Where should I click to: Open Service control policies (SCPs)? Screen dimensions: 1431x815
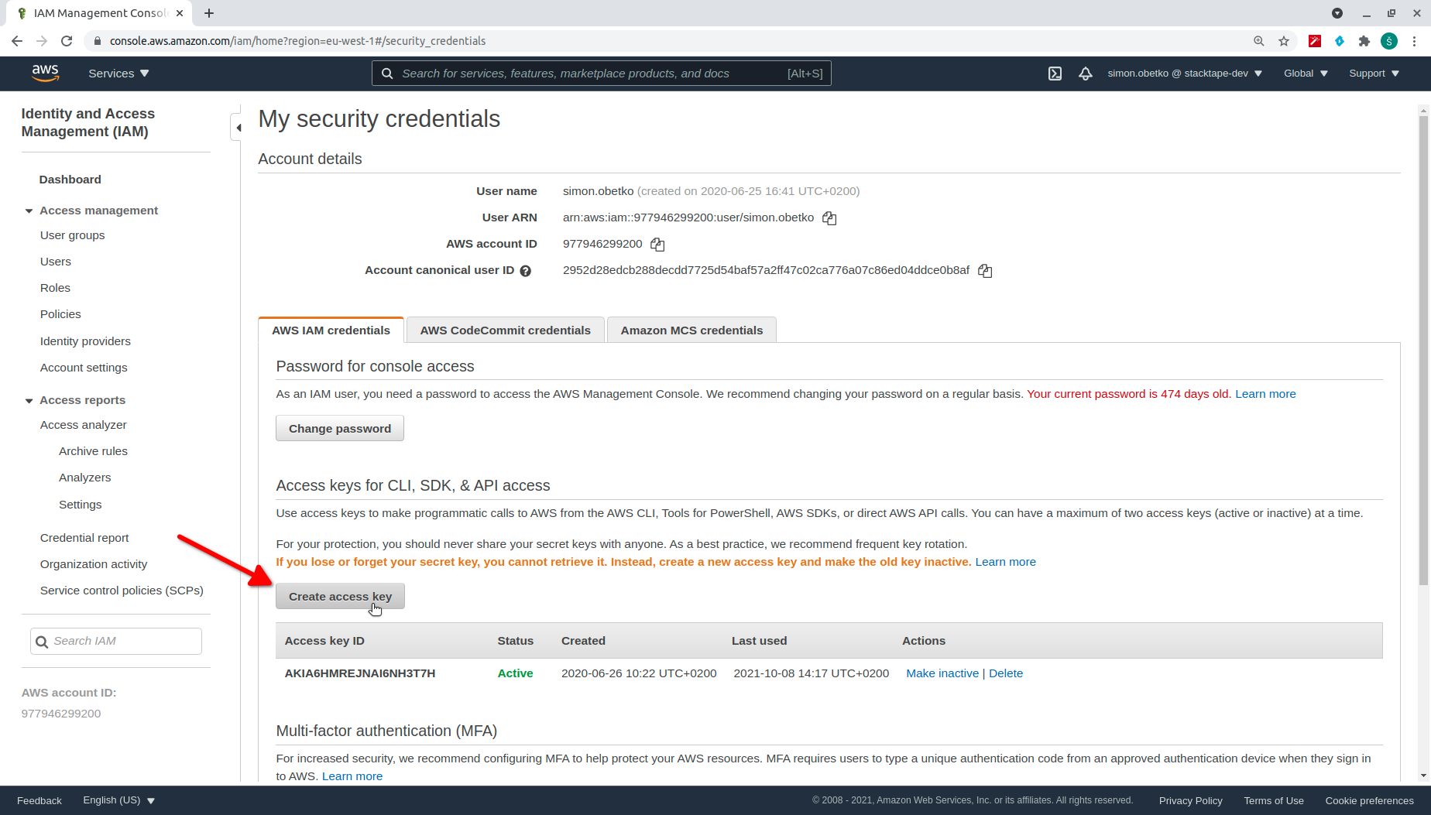click(x=122, y=591)
